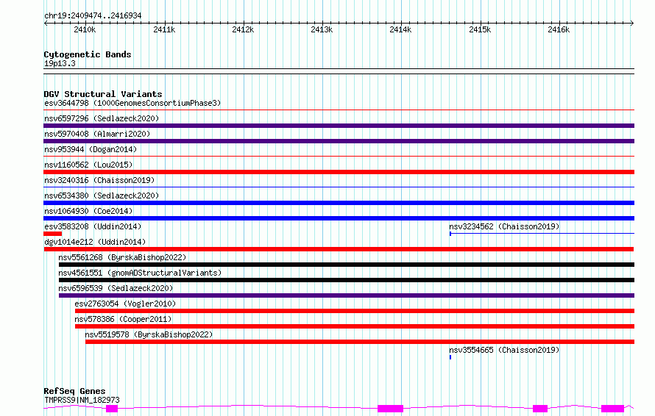Select the 19p13.3 cytogenetic band label
The image size is (655, 416).
60,63
